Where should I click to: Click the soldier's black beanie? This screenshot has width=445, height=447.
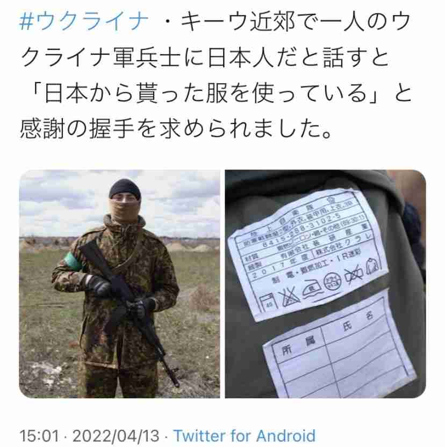click(125, 188)
